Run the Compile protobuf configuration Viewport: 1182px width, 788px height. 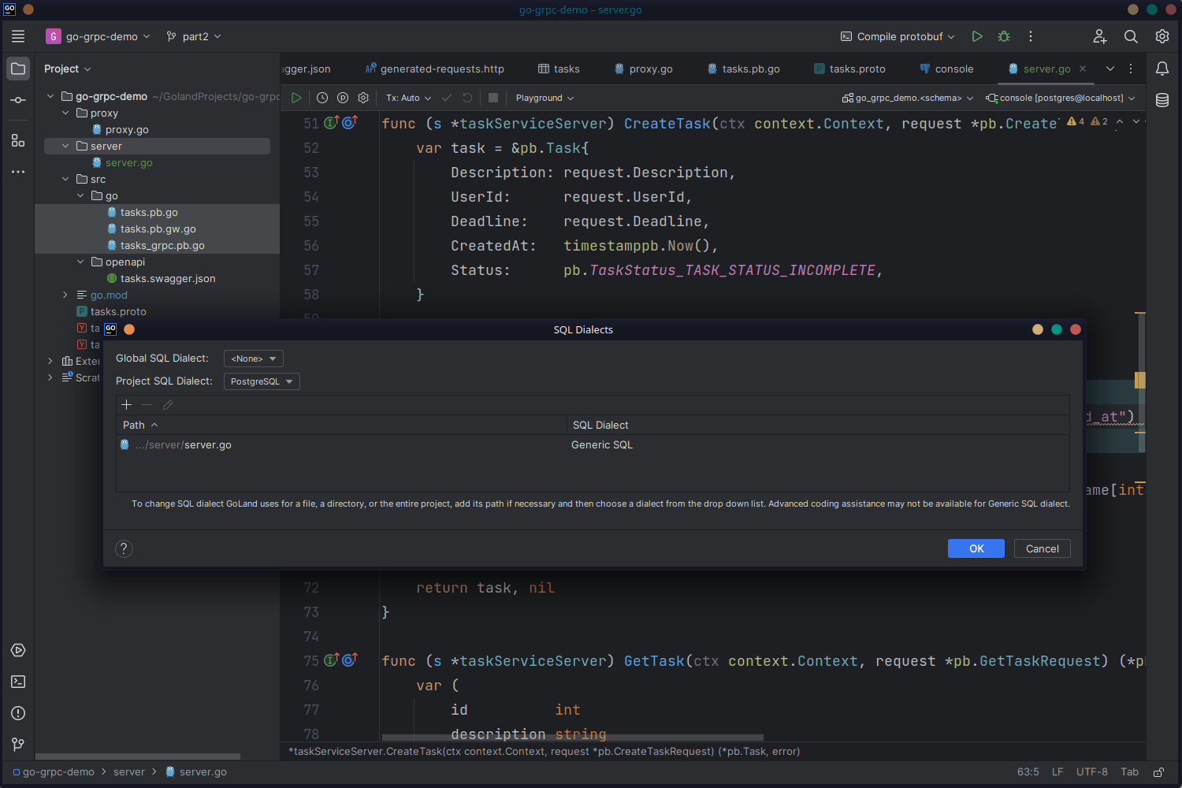click(x=977, y=36)
